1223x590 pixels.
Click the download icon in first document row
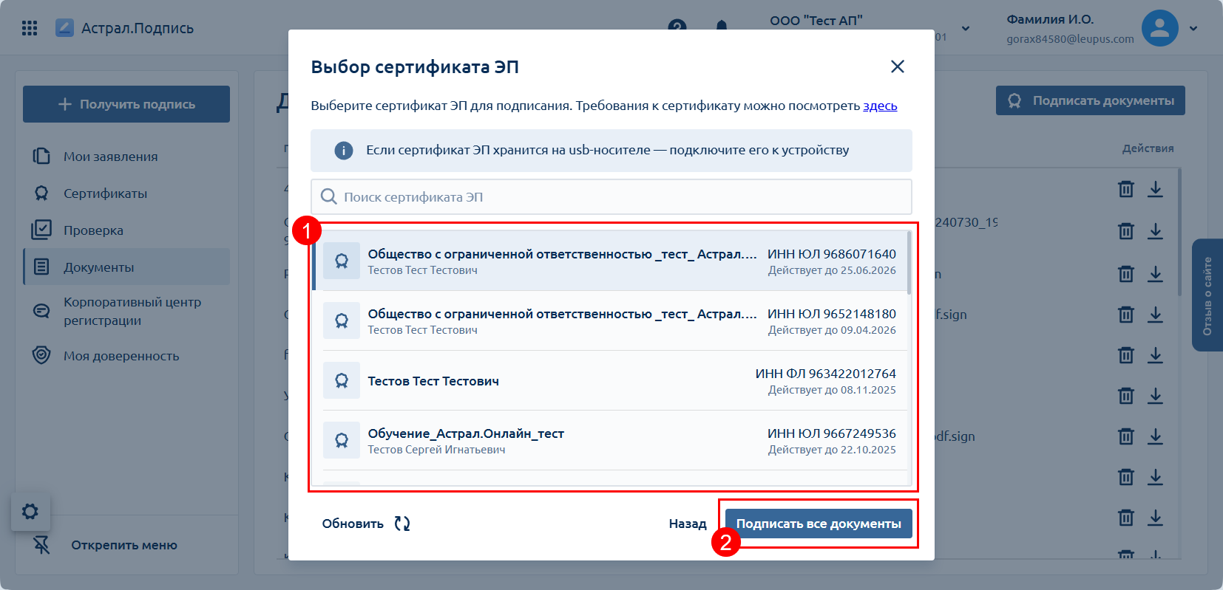1155,189
